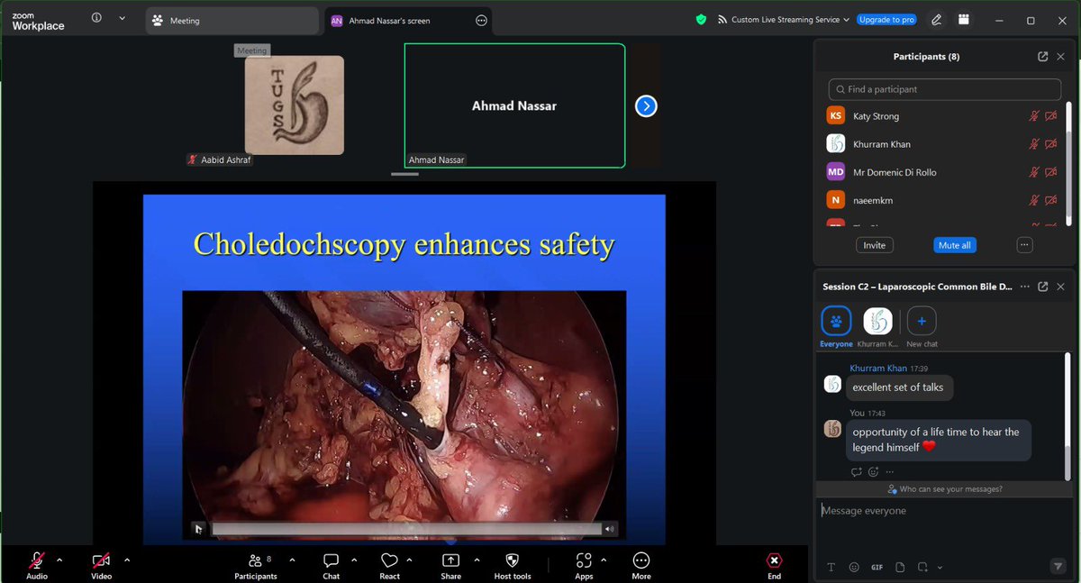Select Ahmad Nassar's video tile
Image resolution: width=1081 pixels, height=583 pixels.
pyautogui.click(x=514, y=105)
